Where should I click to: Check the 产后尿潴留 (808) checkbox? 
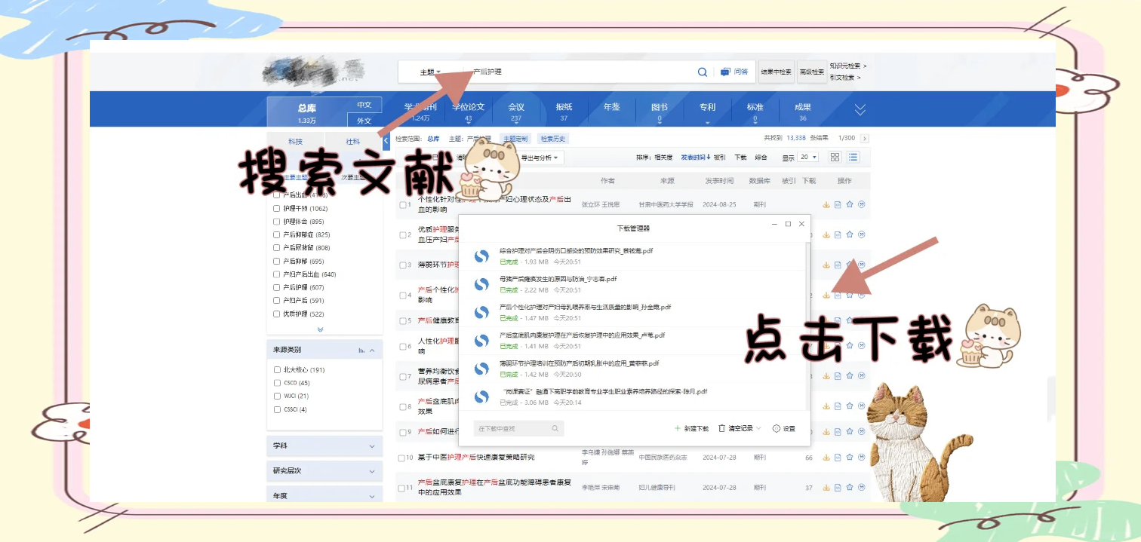[x=276, y=248]
